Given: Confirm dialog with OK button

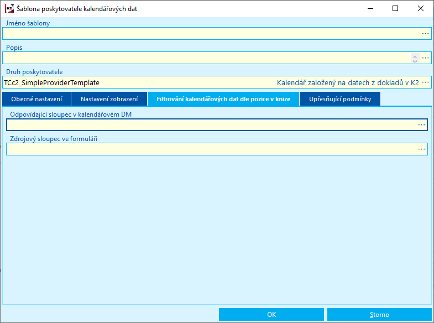Looking at the screenshot, I should click(x=271, y=314).
